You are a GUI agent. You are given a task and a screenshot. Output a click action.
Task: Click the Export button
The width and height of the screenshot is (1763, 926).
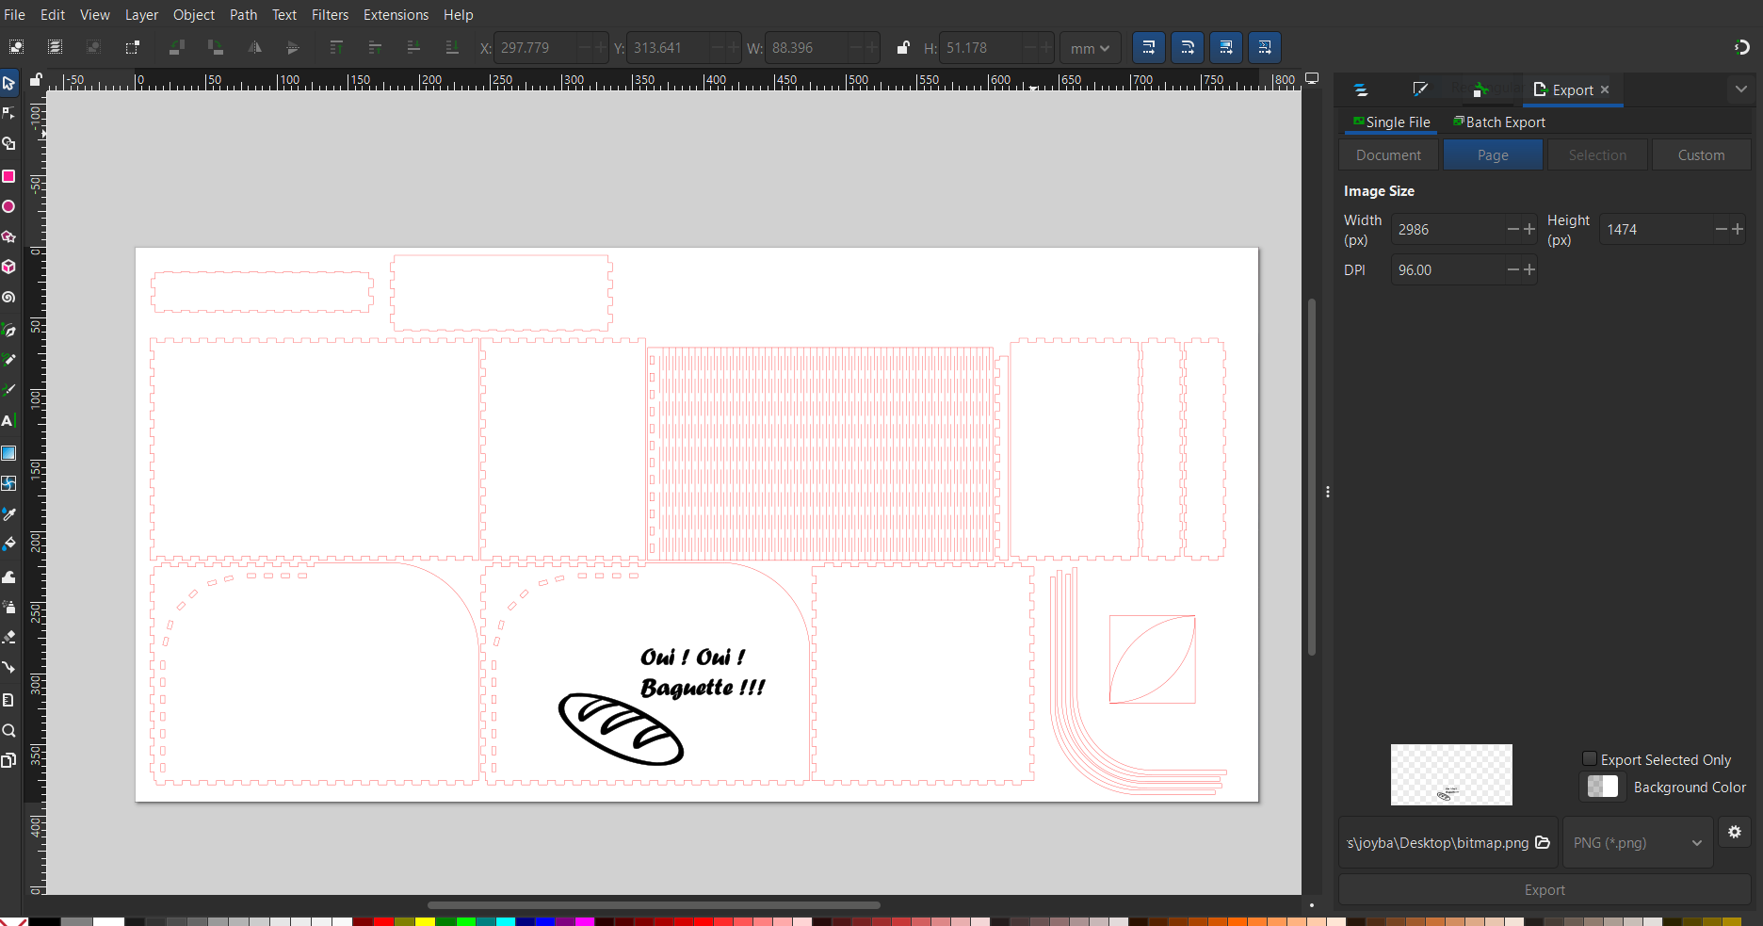click(1544, 890)
